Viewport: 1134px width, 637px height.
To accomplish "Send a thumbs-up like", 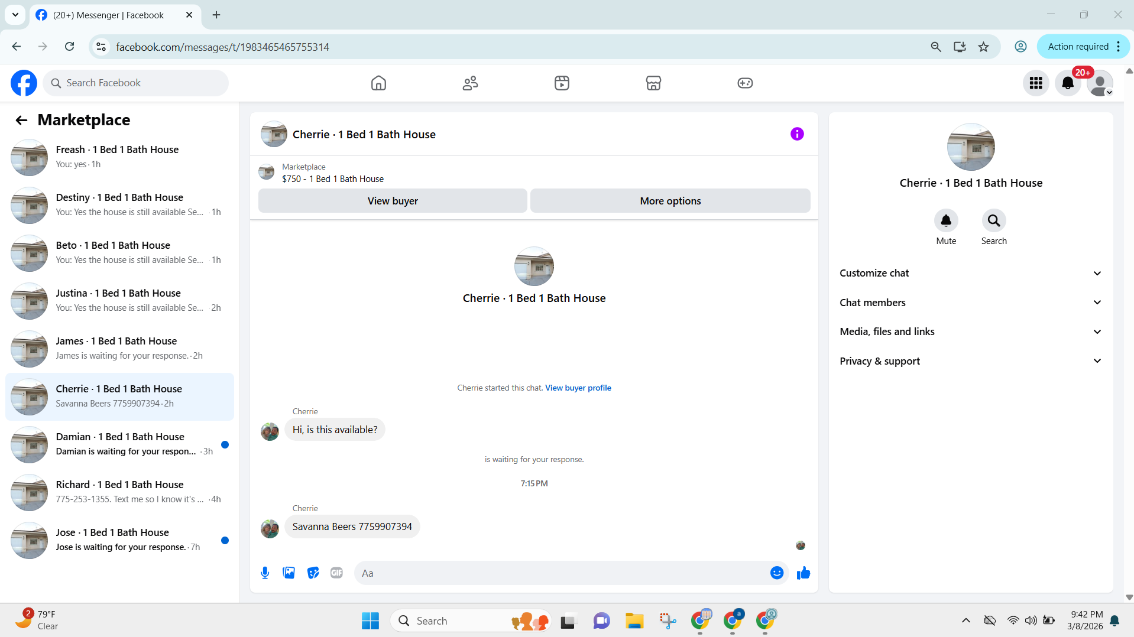I will (x=803, y=573).
